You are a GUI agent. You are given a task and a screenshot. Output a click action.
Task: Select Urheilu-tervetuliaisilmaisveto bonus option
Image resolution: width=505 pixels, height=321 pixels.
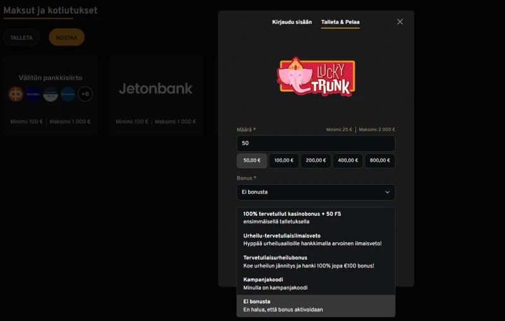316,239
